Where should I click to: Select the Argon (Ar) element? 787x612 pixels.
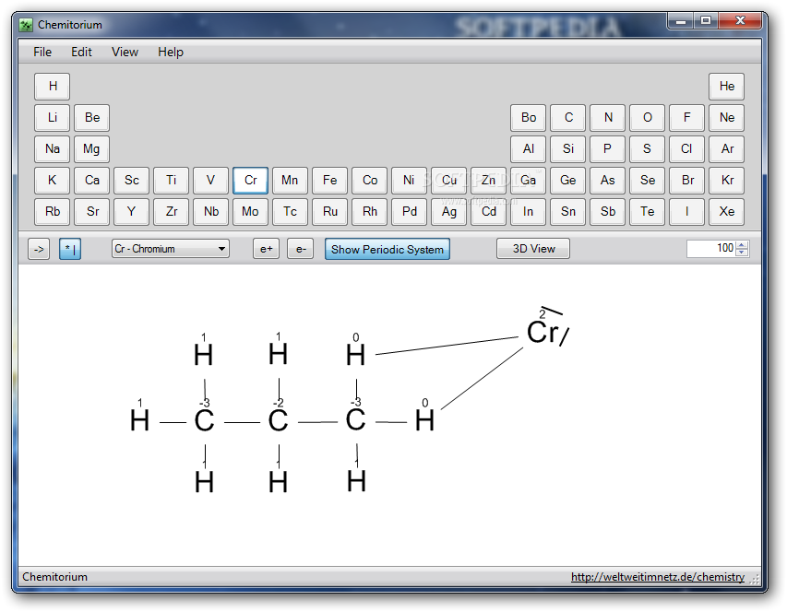726,149
